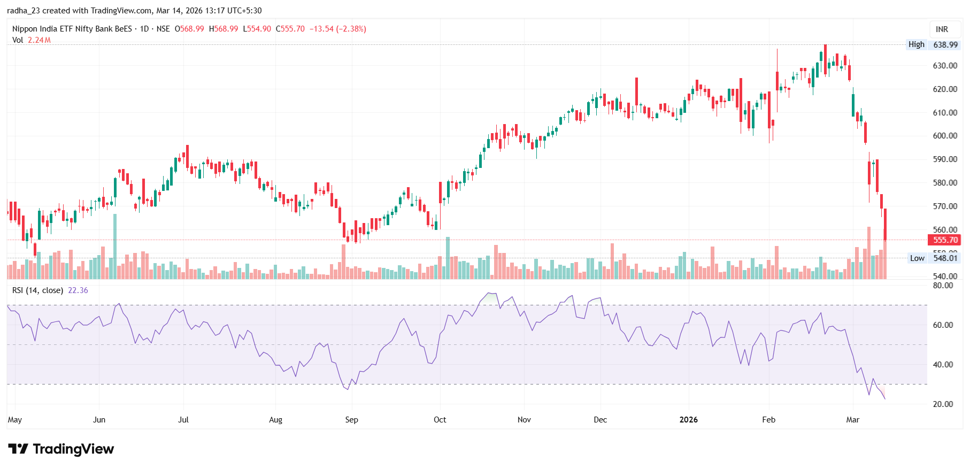Click the RSI (14, close) indicator legend
Image resolution: width=970 pixels, height=469 pixels.
point(37,290)
